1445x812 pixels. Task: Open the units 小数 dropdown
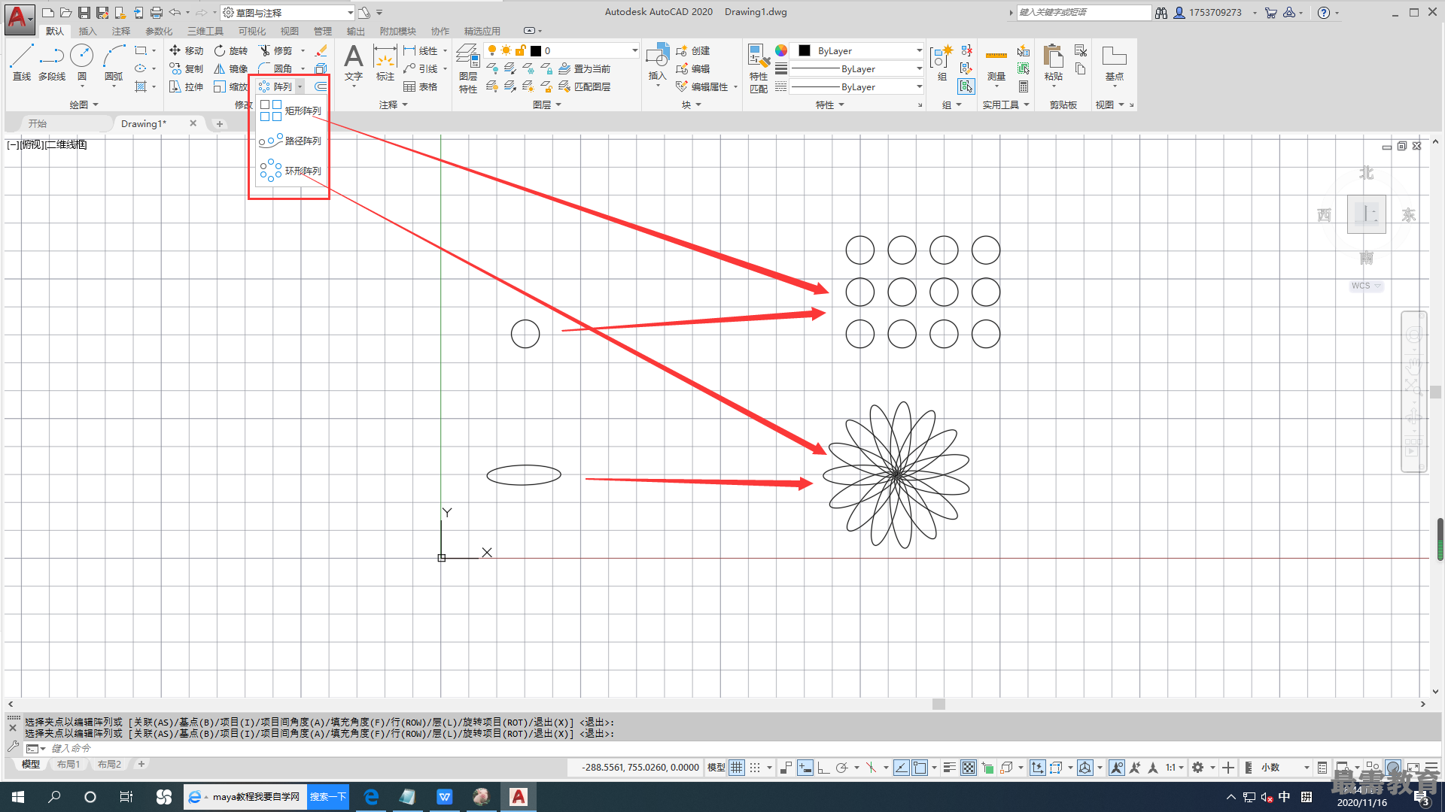(1285, 768)
